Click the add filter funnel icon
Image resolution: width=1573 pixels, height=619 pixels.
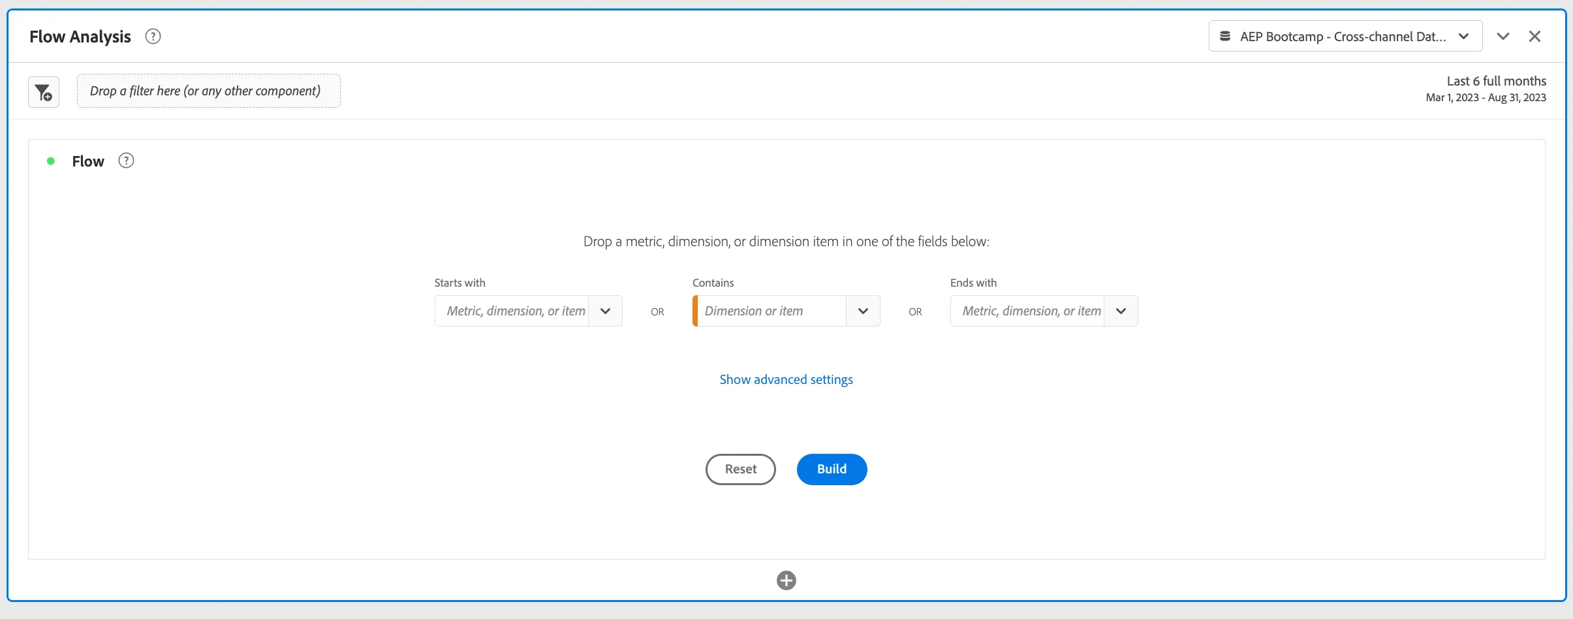click(44, 92)
